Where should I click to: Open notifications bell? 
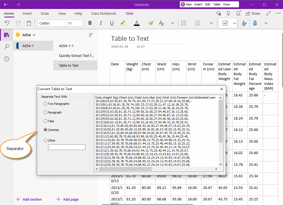click(238, 13)
